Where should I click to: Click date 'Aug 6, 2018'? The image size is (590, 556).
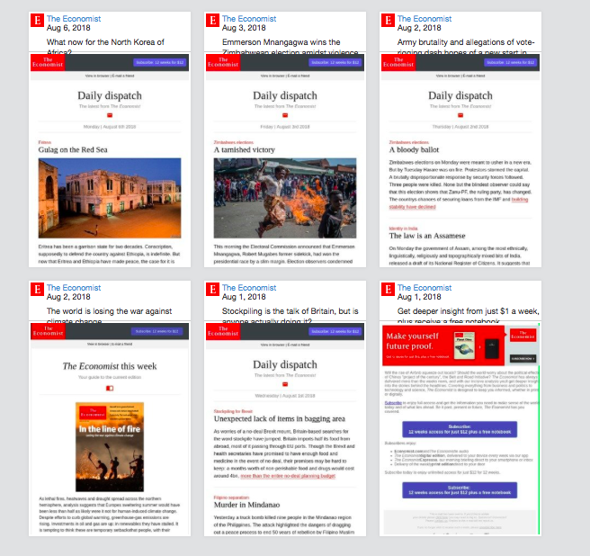(68, 28)
